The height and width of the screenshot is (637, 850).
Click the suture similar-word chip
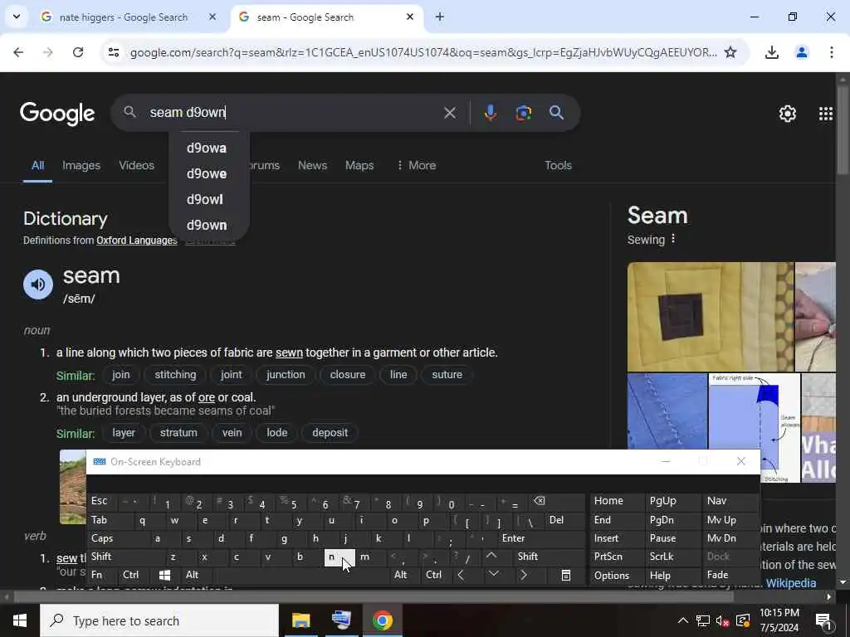coord(447,375)
